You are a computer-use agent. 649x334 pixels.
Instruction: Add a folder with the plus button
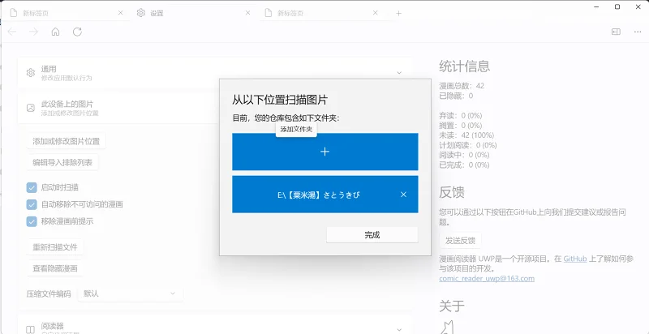[x=325, y=152]
